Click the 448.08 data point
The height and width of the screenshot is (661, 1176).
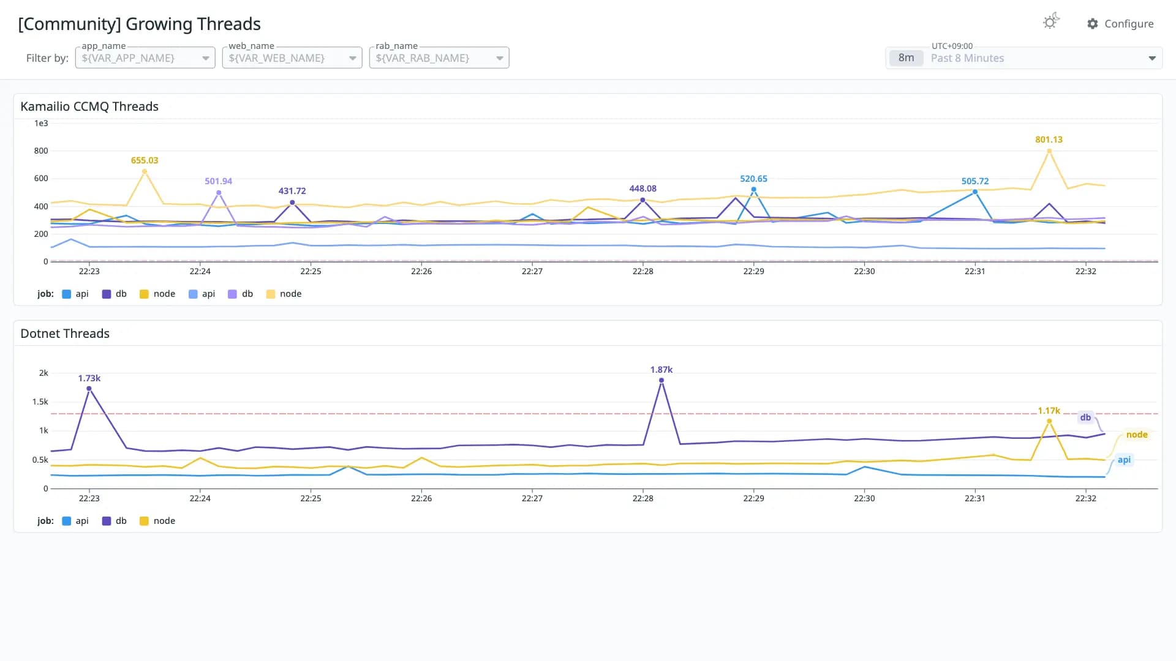[x=643, y=200]
